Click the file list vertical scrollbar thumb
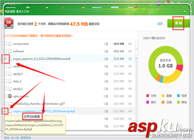Screen dimensions: 194x140 (x=136, y=49)
